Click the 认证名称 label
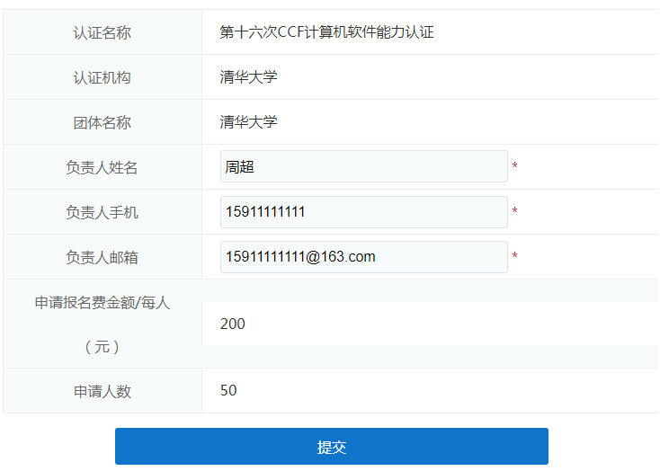Image resolution: width=660 pixels, height=471 pixels. click(x=103, y=33)
